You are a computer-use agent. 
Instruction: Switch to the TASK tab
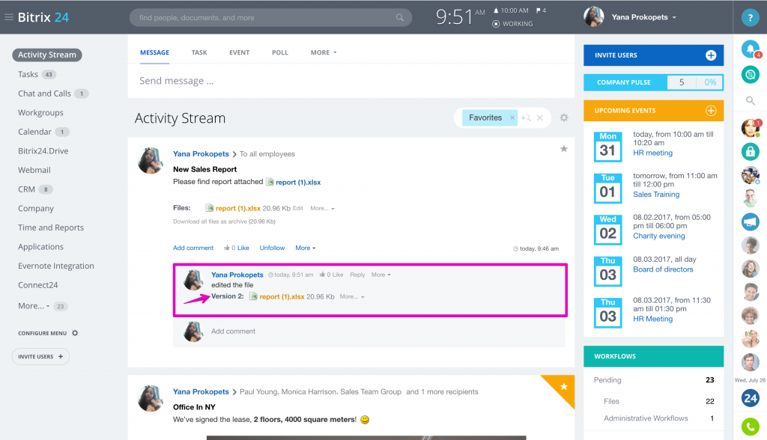click(x=199, y=52)
